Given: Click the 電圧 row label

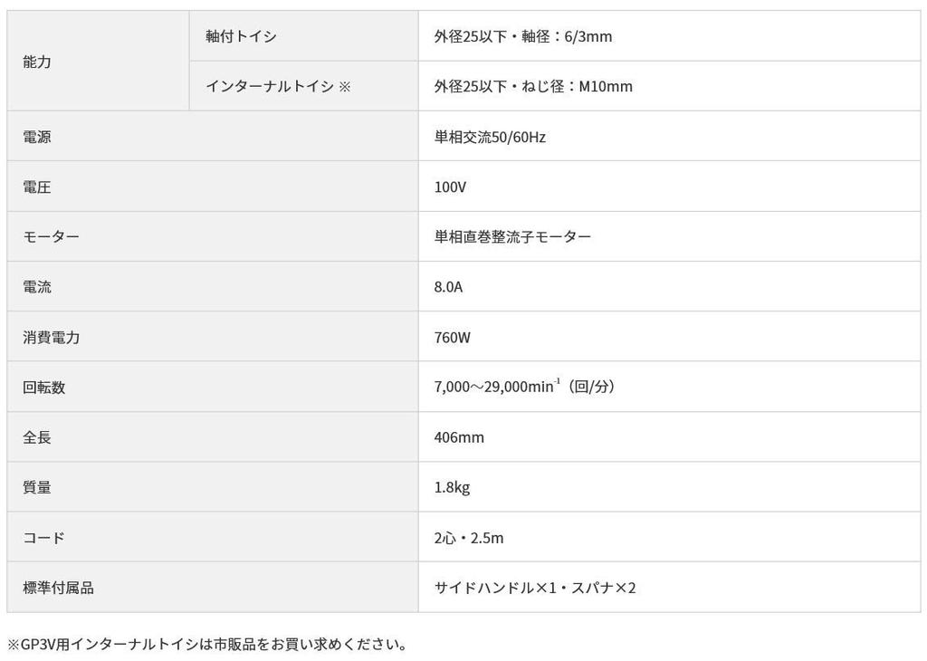Looking at the screenshot, I should 37,187.
